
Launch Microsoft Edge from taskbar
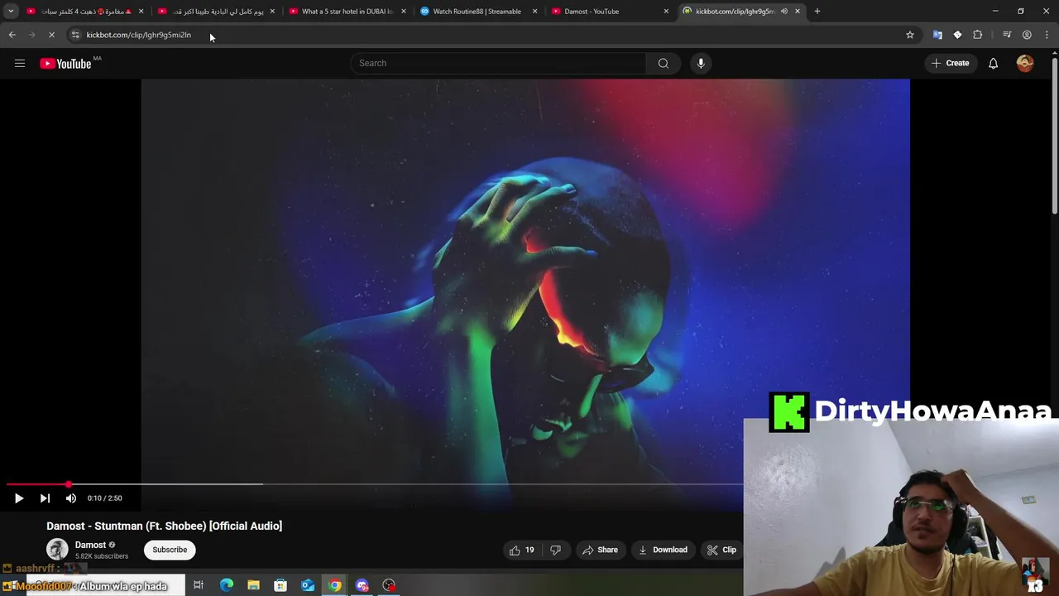point(227,586)
